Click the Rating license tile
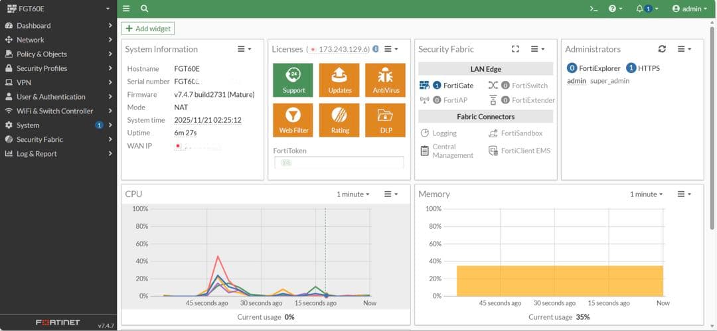Viewport: 717px width, 331px height. [x=339, y=120]
